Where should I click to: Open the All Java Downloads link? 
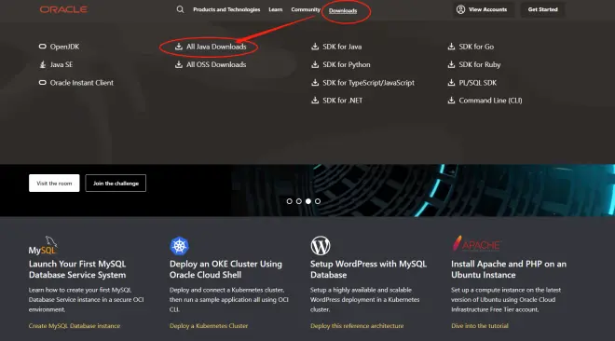pyautogui.click(x=216, y=47)
